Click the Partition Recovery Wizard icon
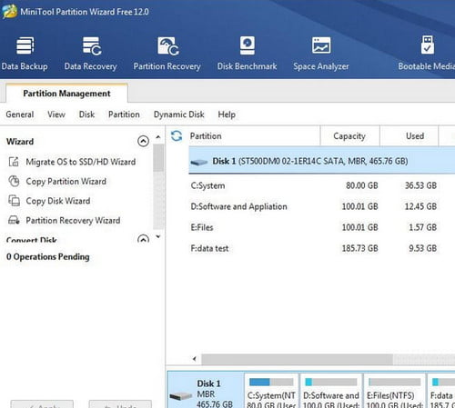The image size is (455, 408). [x=14, y=220]
